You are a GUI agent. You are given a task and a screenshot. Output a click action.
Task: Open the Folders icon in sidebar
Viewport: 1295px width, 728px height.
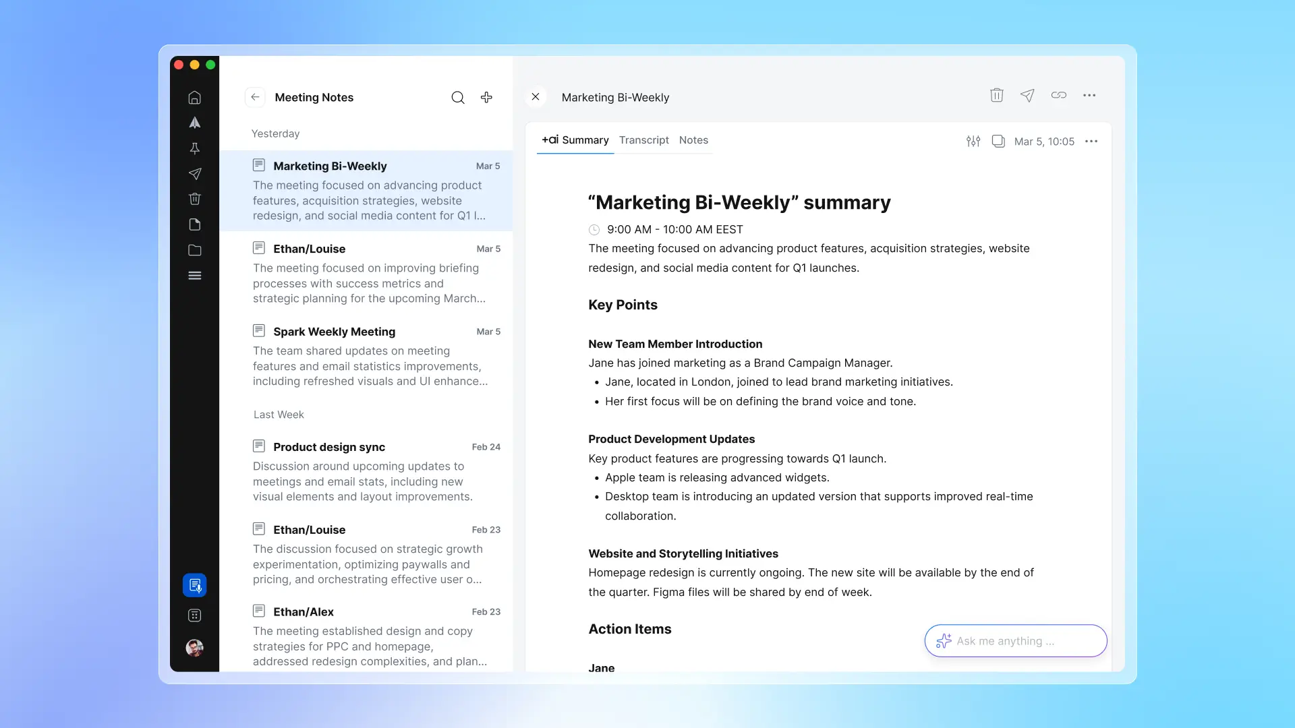[x=194, y=250]
